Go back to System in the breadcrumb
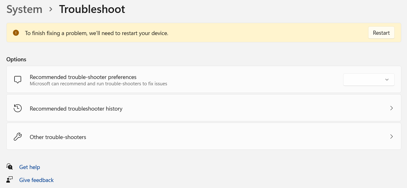The image size is (407, 188). (x=24, y=9)
